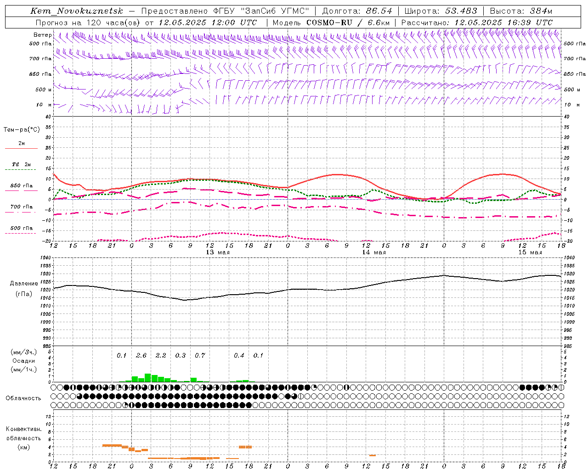Click the Kem_Novokuznetsk station title
This screenshot has width=588, height=470.
click(x=77, y=11)
